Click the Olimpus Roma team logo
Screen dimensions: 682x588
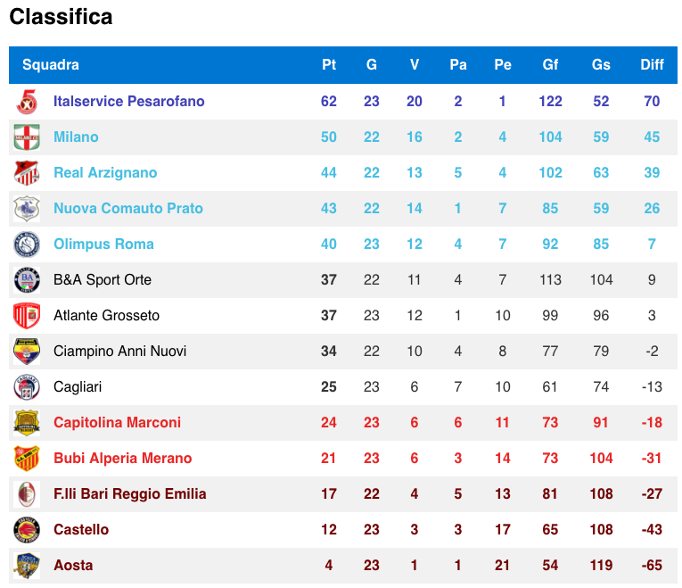pos(27,244)
